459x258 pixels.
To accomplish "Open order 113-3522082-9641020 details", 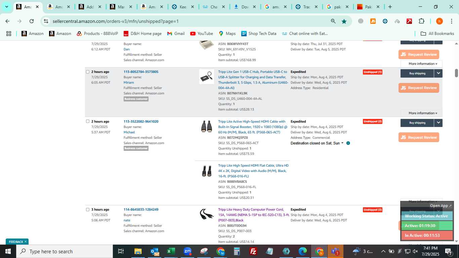I will pyautogui.click(x=141, y=122).
